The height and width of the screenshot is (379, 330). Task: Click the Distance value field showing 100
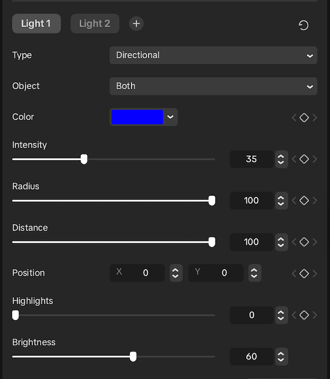point(251,242)
